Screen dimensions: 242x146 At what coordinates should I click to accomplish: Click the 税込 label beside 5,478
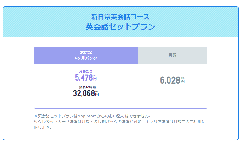[95, 76]
